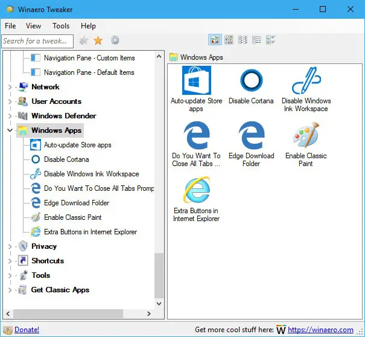Expand the Network category

click(10, 87)
